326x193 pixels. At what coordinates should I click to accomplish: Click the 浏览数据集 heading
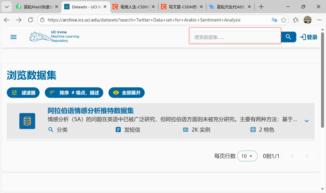click(x=32, y=75)
